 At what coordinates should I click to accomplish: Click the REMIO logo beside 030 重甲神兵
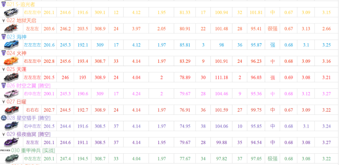5,150
